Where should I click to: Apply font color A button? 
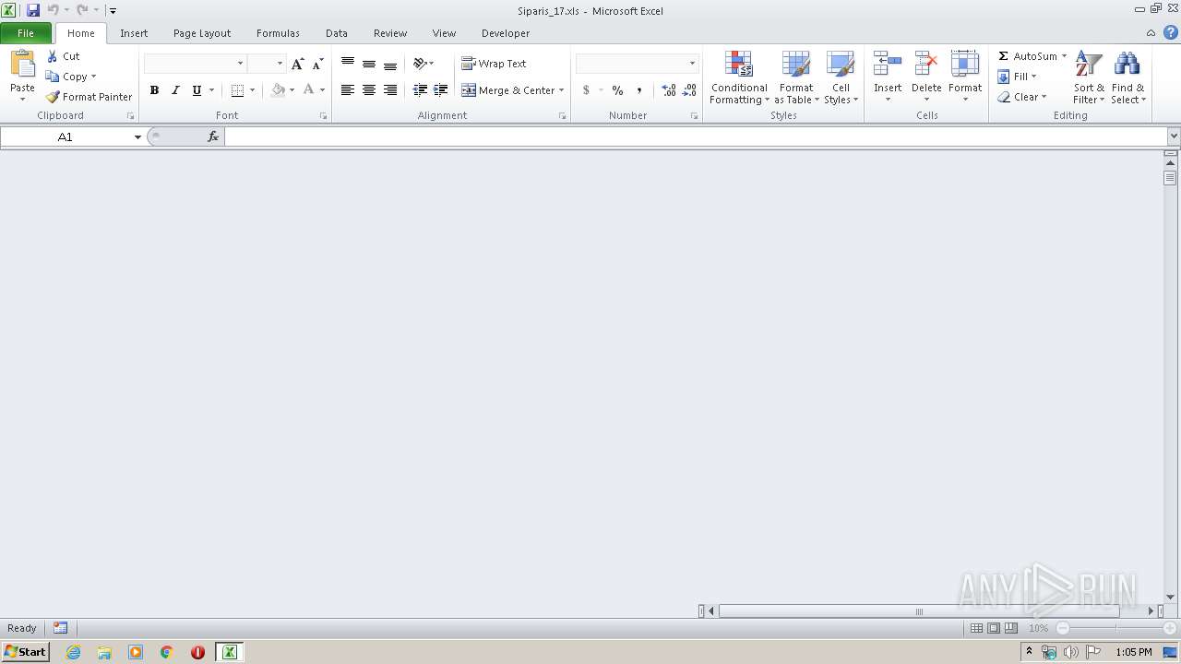(x=309, y=90)
